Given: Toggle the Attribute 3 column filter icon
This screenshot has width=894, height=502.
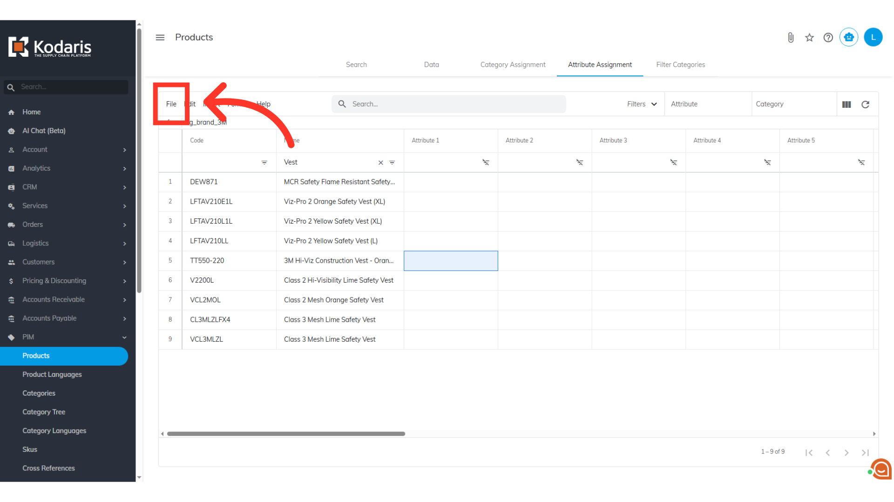Looking at the screenshot, I should coord(673,162).
